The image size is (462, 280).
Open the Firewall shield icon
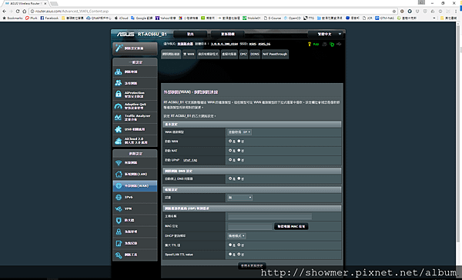pos(119,220)
